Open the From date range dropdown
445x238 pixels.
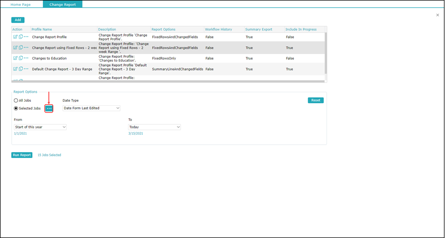coord(40,127)
